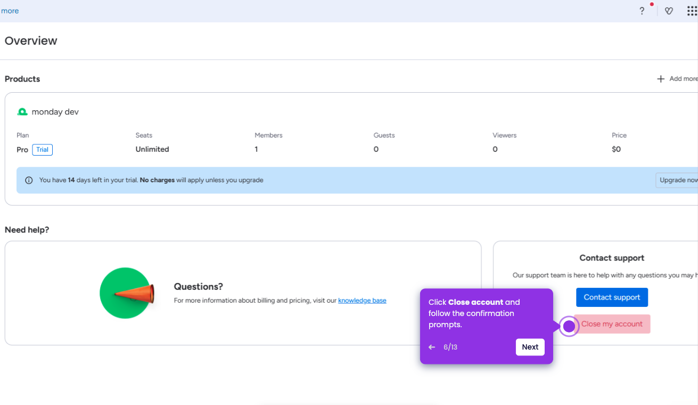Click the 'Guests' column label
The image size is (698, 405).
click(x=384, y=135)
